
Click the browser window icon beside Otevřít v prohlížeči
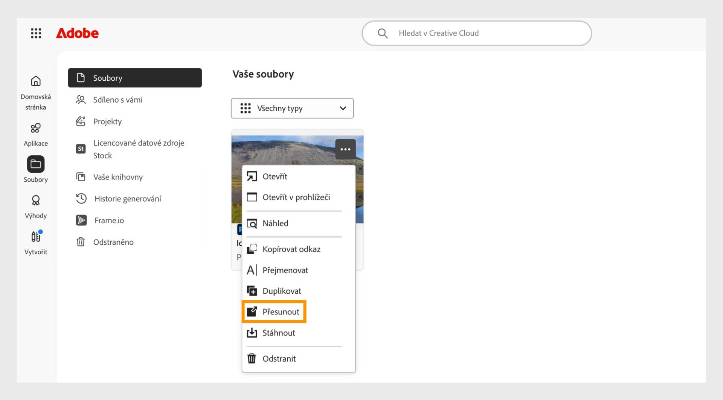pos(252,197)
